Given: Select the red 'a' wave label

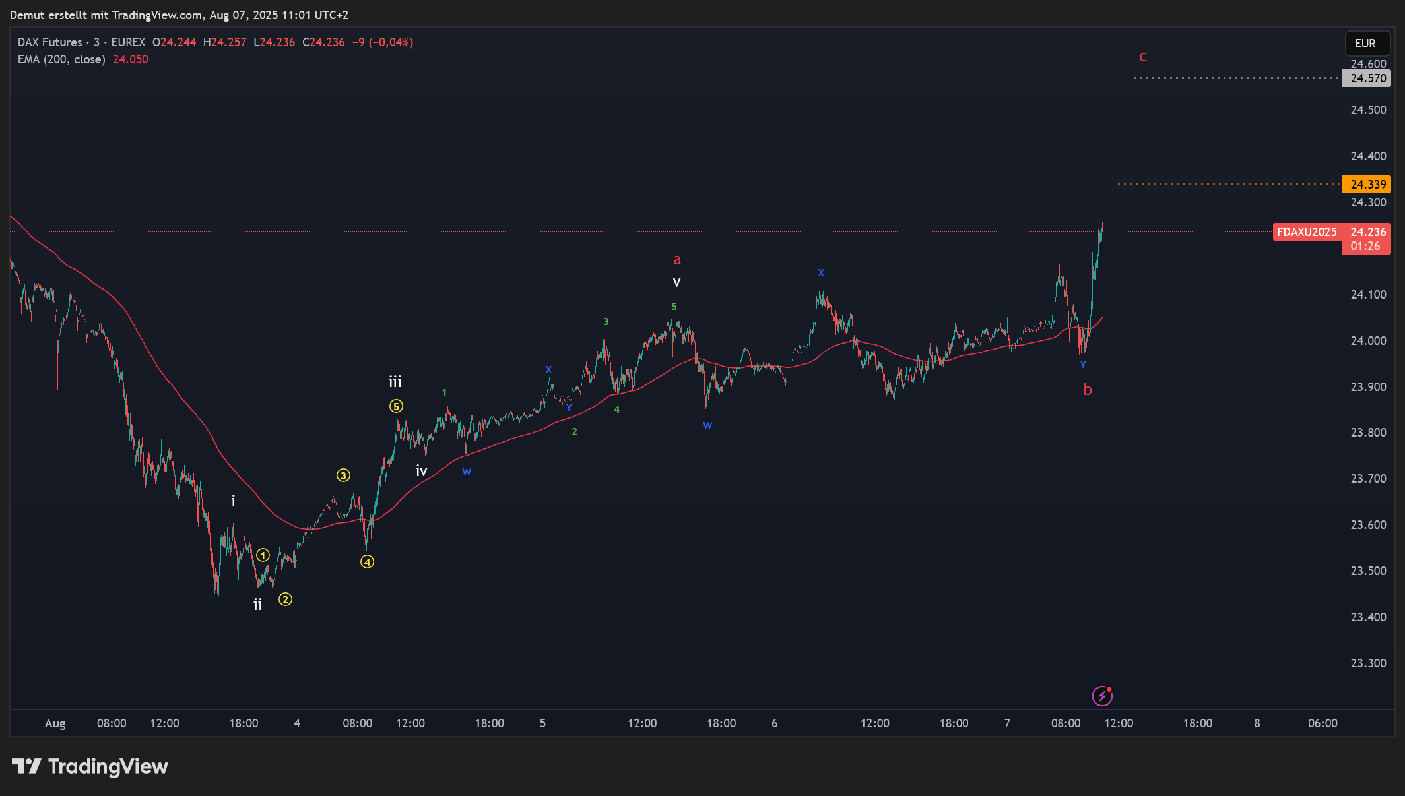Looking at the screenshot, I should (x=677, y=260).
